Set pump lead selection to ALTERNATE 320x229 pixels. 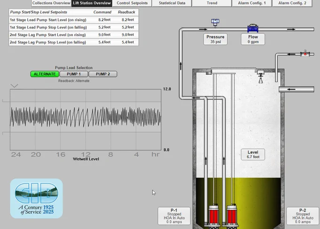(45, 74)
